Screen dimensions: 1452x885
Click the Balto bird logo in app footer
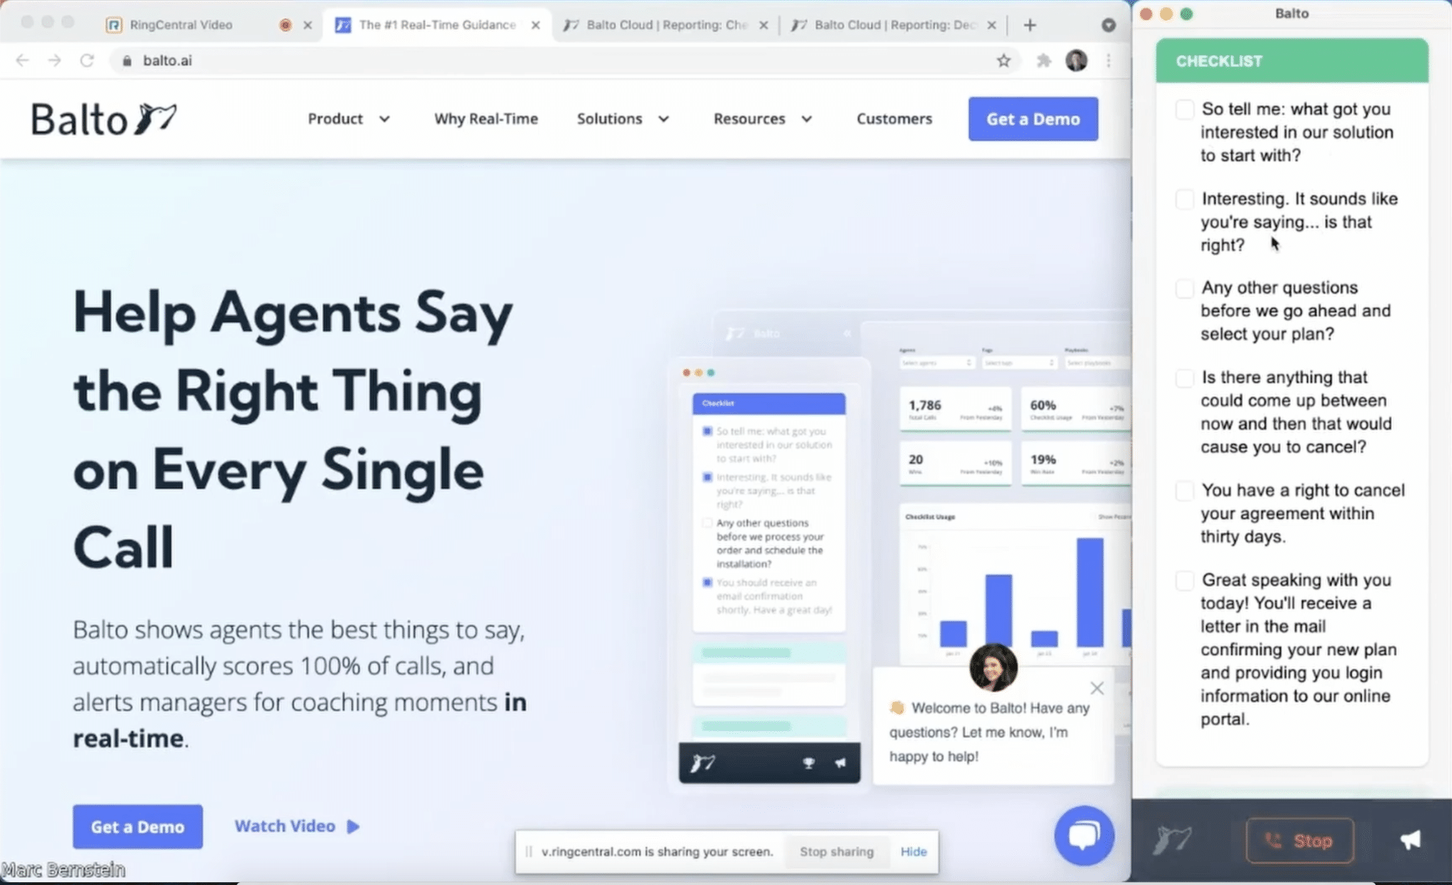(1172, 840)
